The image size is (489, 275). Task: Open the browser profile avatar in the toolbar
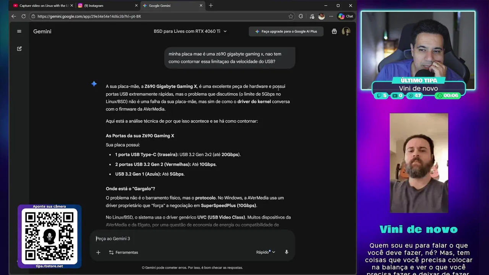[322, 16]
